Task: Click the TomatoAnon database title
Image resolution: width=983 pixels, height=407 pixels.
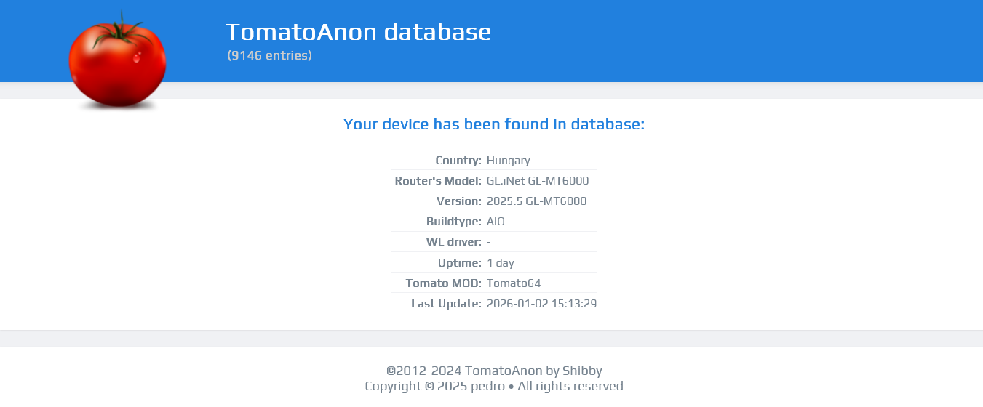Action: (358, 32)
